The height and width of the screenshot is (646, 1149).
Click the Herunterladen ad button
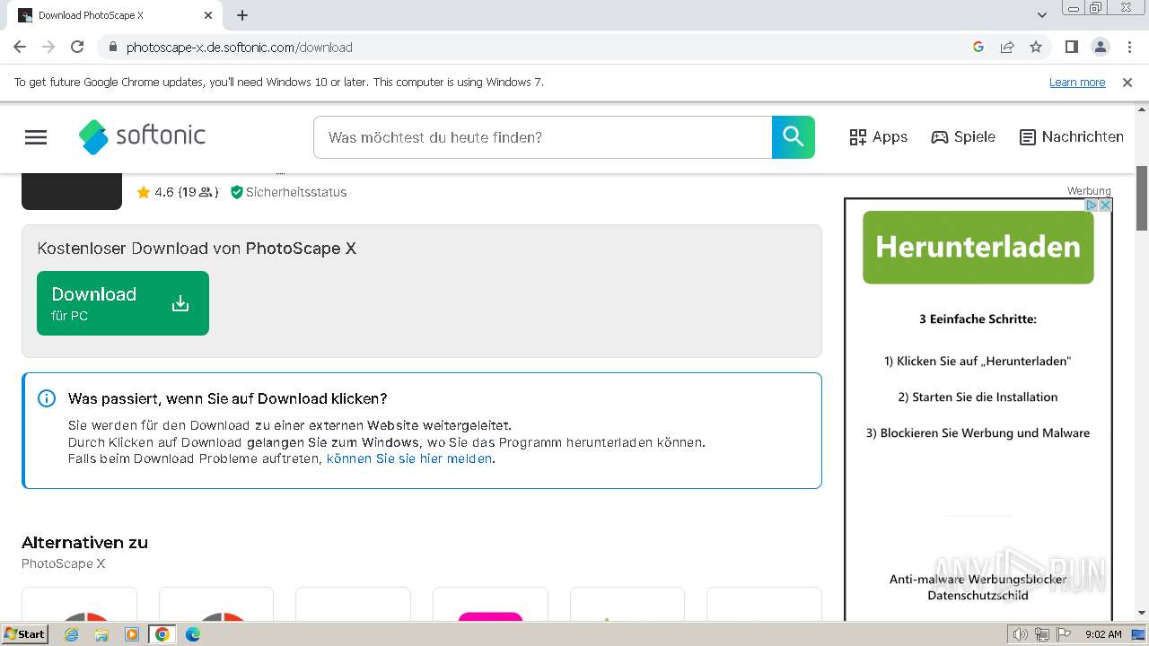pos(978,247)
